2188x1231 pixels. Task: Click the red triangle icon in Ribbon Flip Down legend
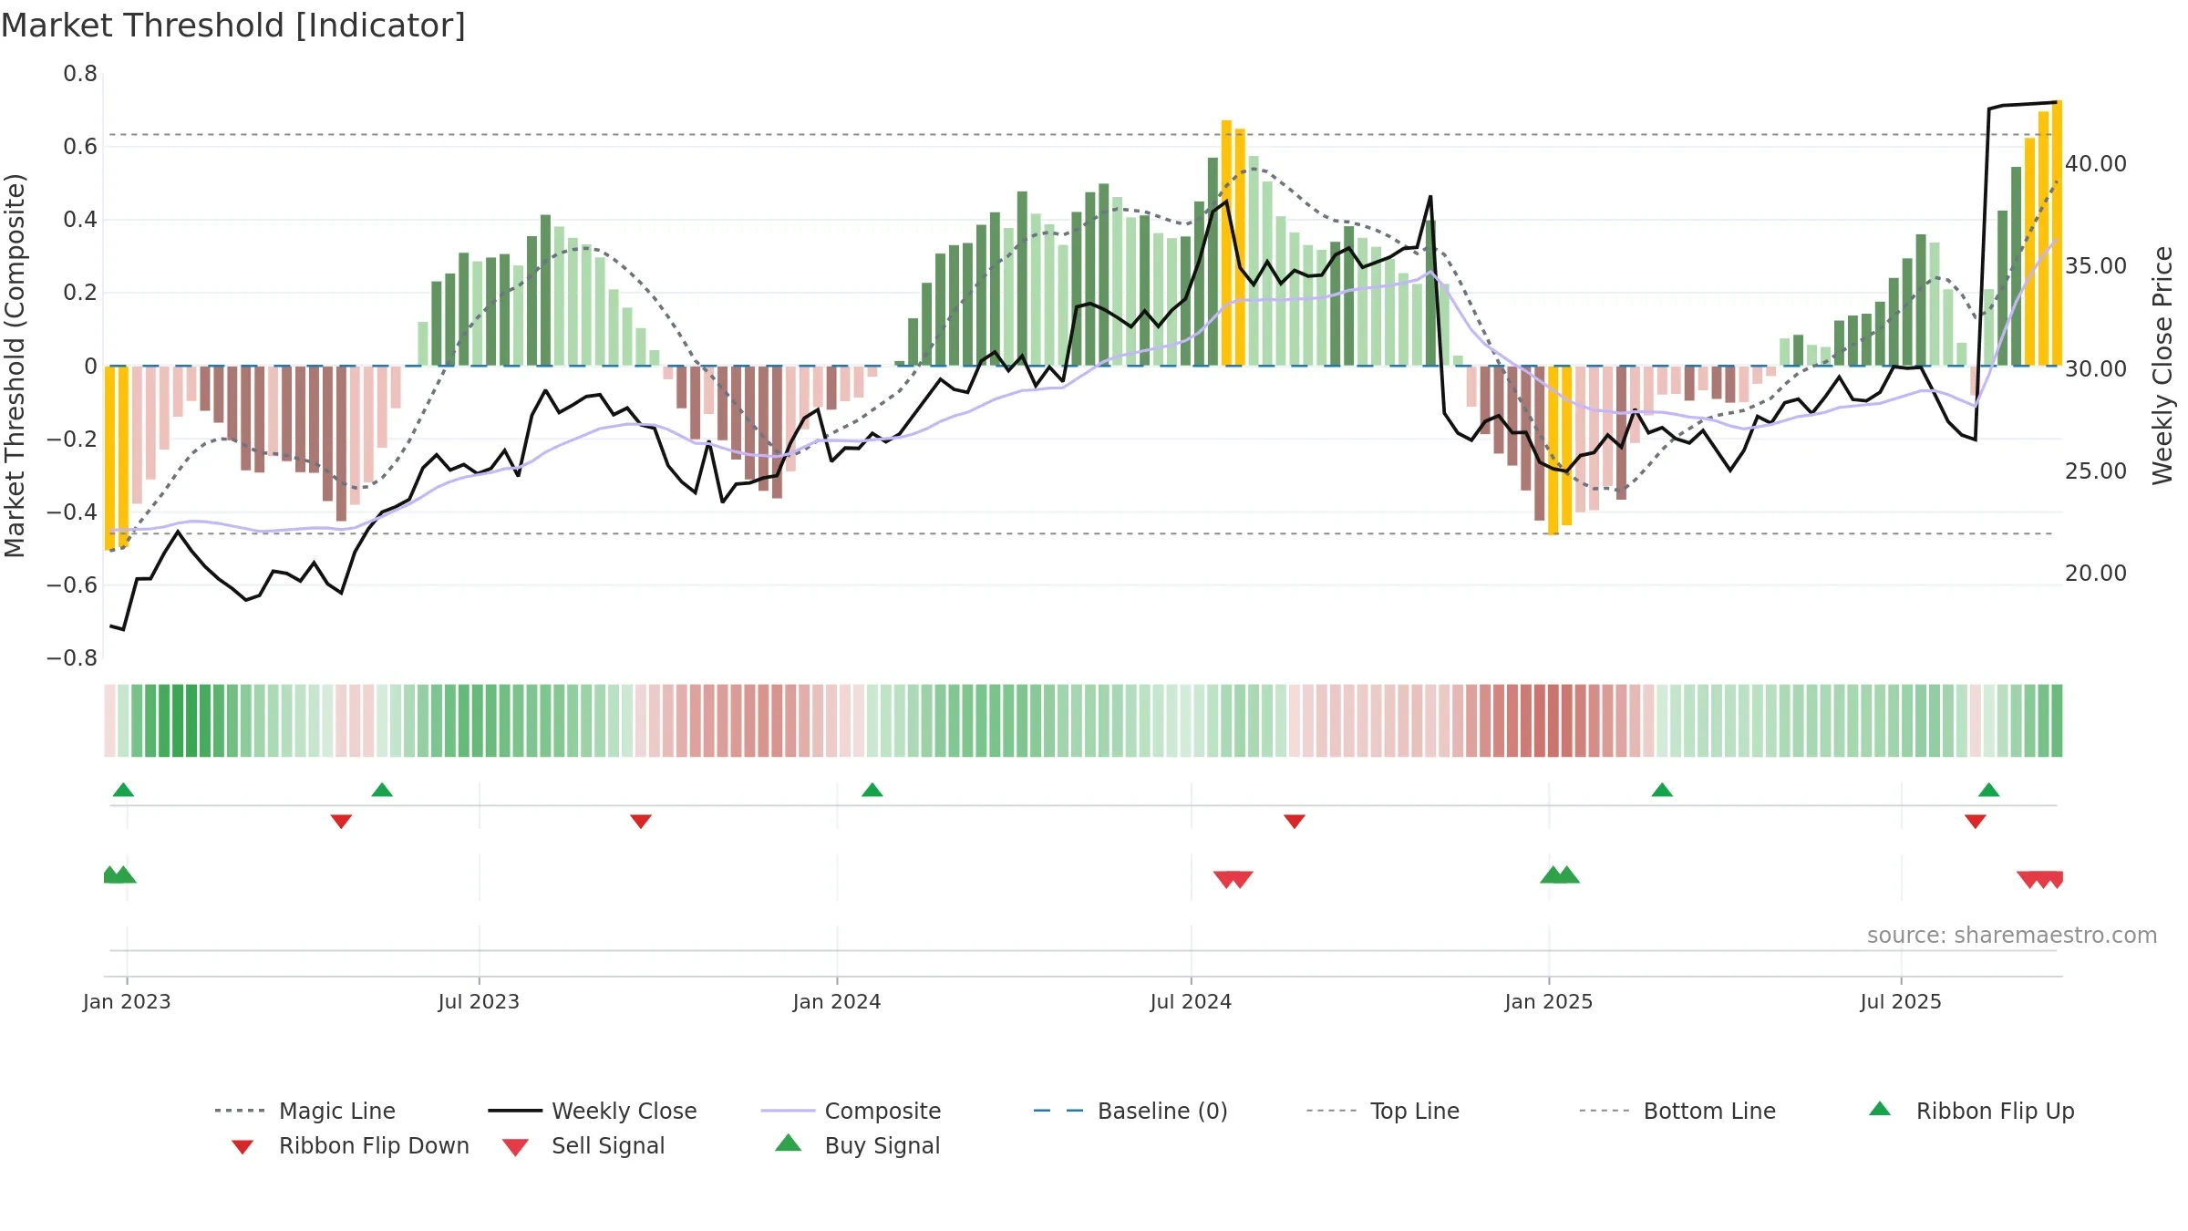pos(243,1147)
